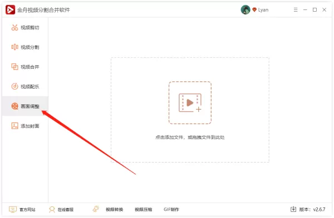
Task: Switch to 画面调整 sidebar label
Action: tap(30, 106)
